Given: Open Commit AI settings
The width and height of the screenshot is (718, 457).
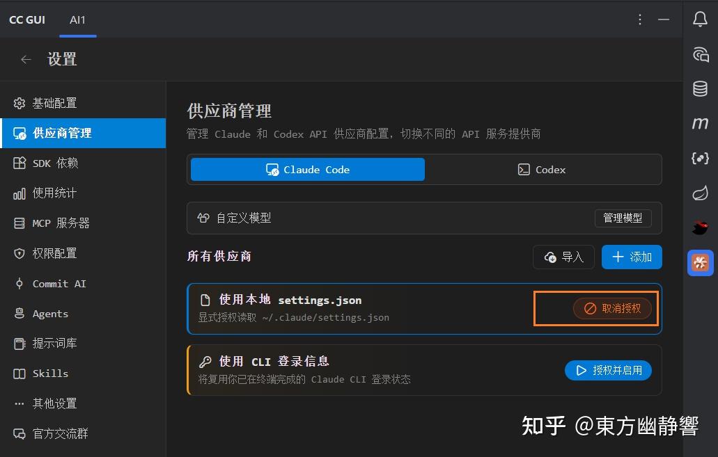Looking at the screenshot, I should (x=83, y=284).
